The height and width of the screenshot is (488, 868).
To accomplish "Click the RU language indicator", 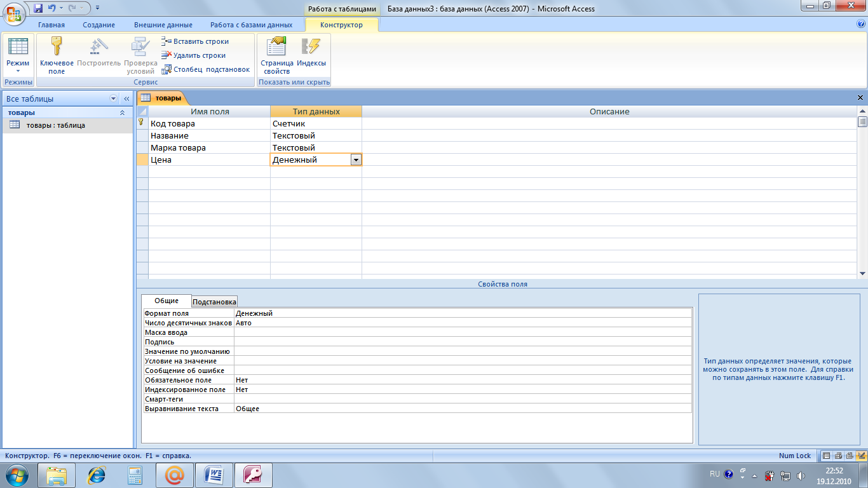I will (x=715, y=474).
